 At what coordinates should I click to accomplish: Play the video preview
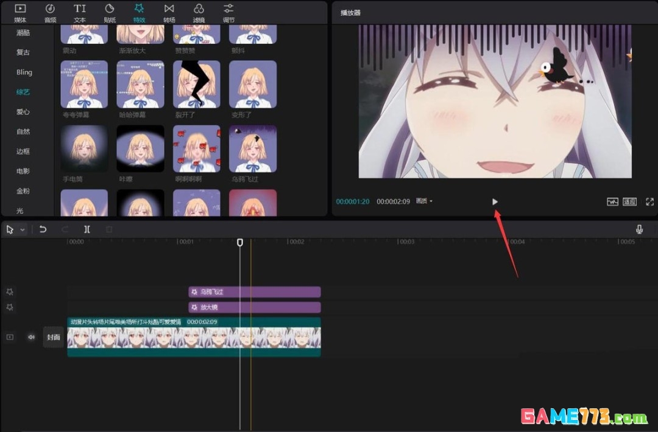pyautogui.click(x=495, y=201)
